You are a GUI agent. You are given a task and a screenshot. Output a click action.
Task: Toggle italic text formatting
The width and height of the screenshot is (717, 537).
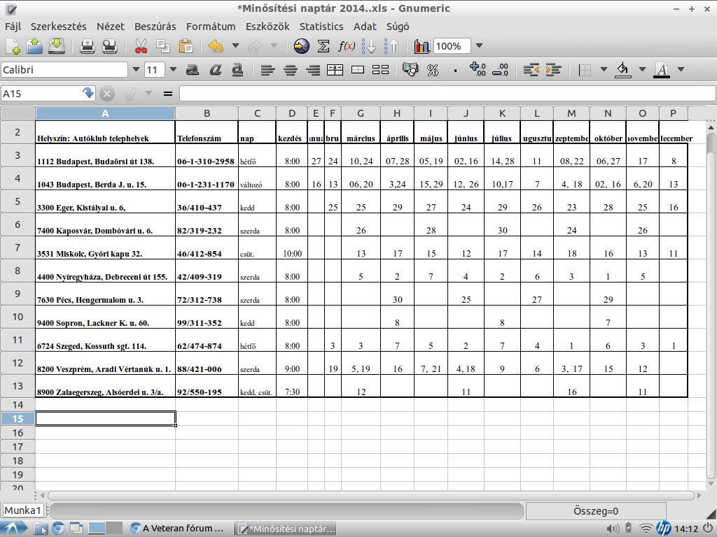tap(215, 70)
